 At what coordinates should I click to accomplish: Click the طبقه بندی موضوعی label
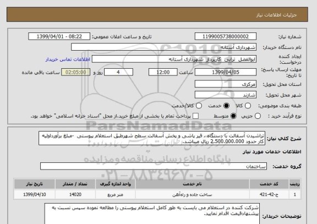pos(280,106)
